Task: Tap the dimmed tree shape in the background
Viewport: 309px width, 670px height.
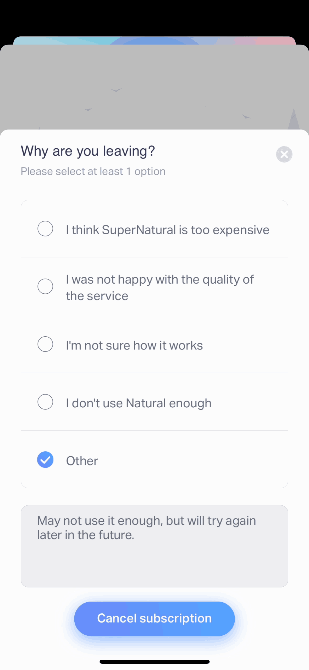Action: click(x=293, y=119)
